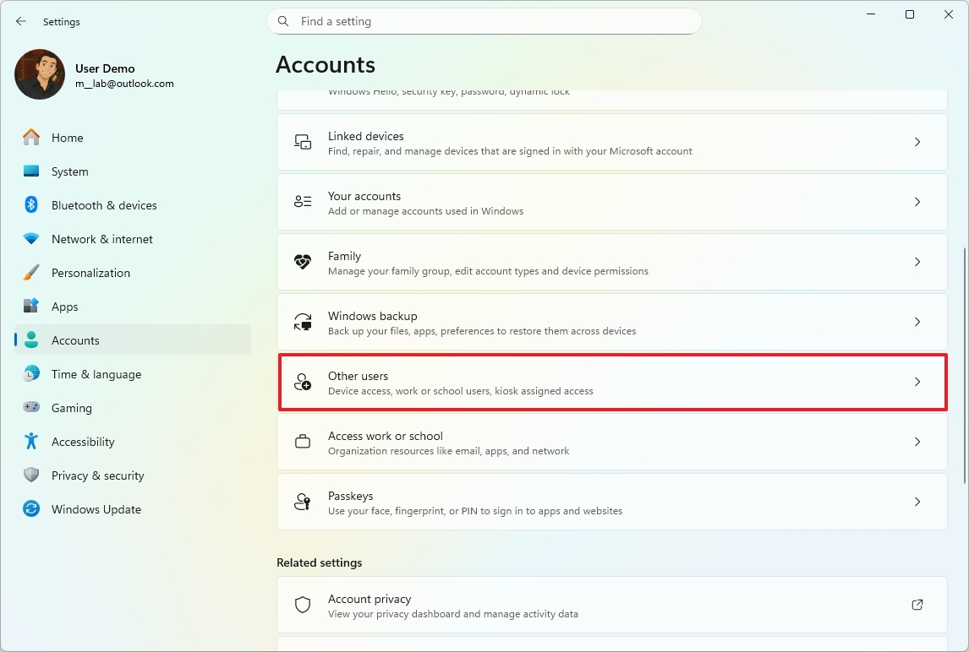Open Network & internet section

click(x=133, y=239)
